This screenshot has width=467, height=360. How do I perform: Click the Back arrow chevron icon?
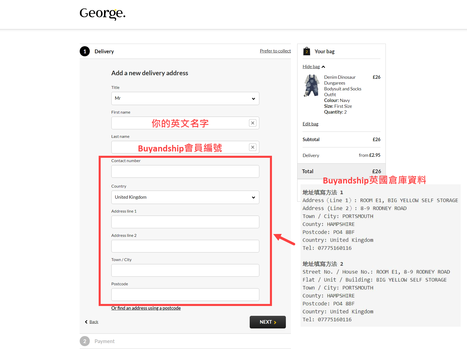[x=86, y=322]
